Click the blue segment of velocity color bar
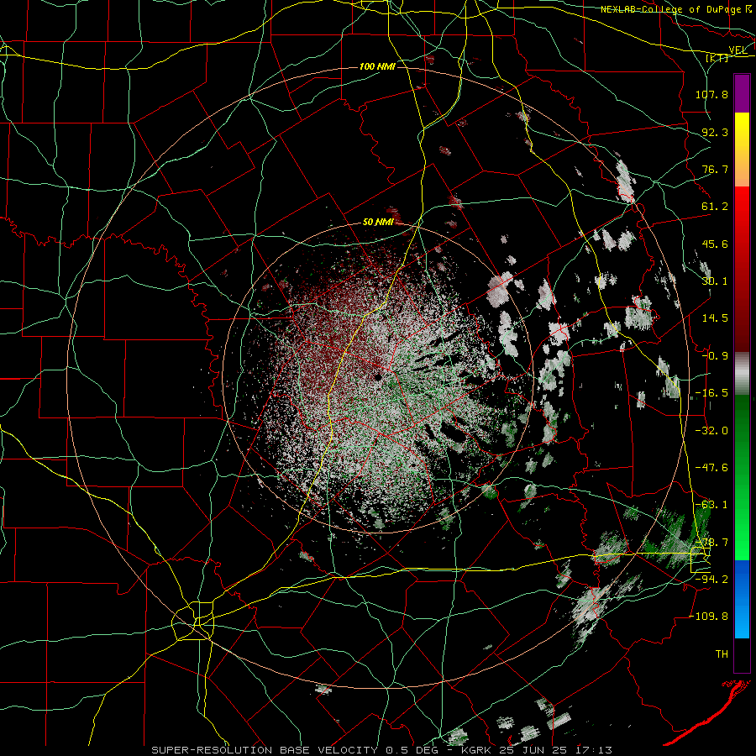Viewport: 756px width, 756px height. [743, 599]
